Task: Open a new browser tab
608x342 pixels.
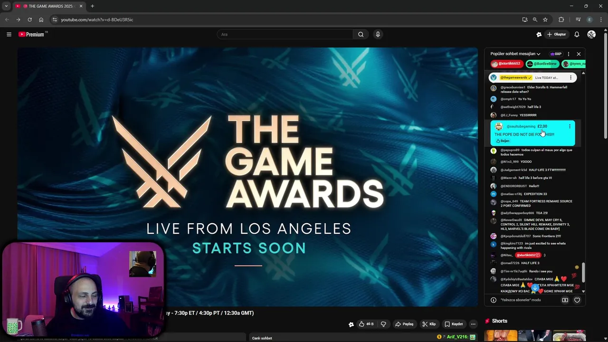Action: tap(92, 6)
